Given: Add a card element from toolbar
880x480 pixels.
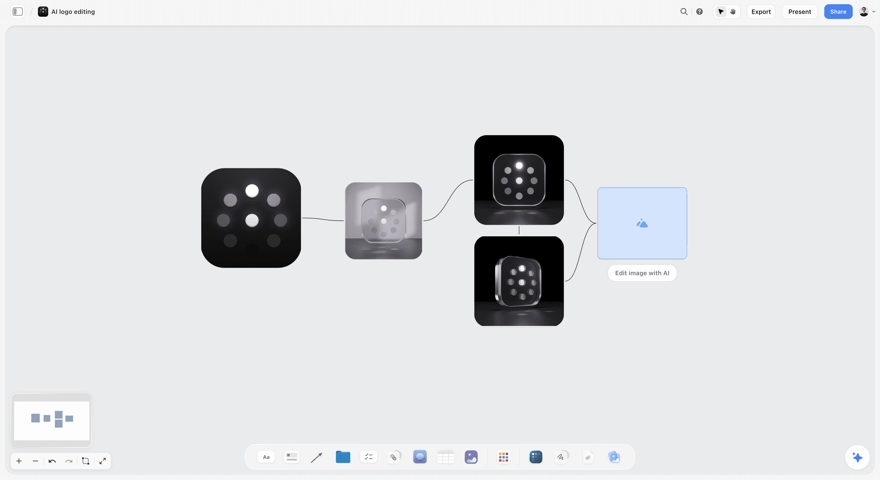Looking at the screenshot, I should tap(292, 457).
